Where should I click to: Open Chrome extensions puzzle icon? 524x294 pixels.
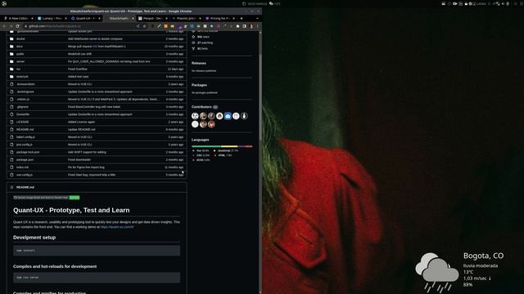click(238, 26)
